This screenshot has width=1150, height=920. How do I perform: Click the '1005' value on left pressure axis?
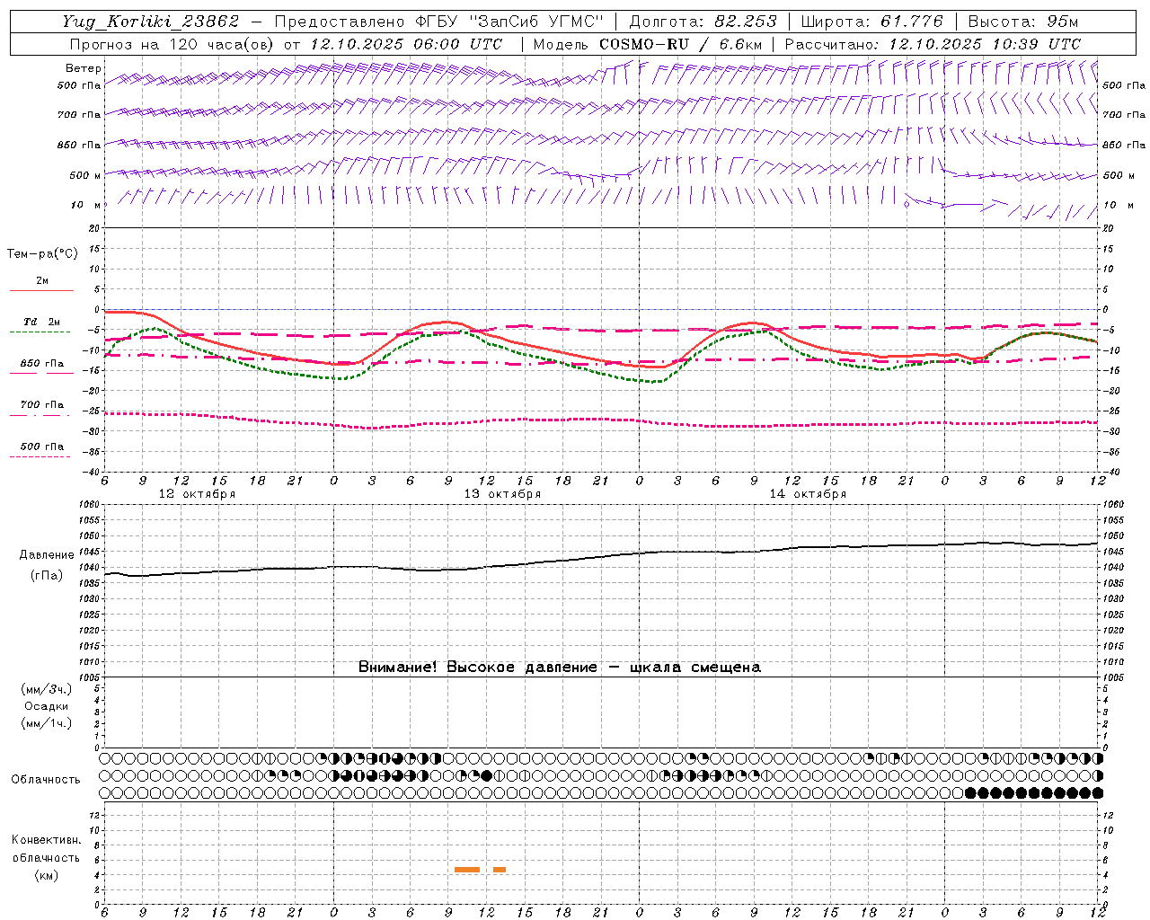(x=92, y=677)
